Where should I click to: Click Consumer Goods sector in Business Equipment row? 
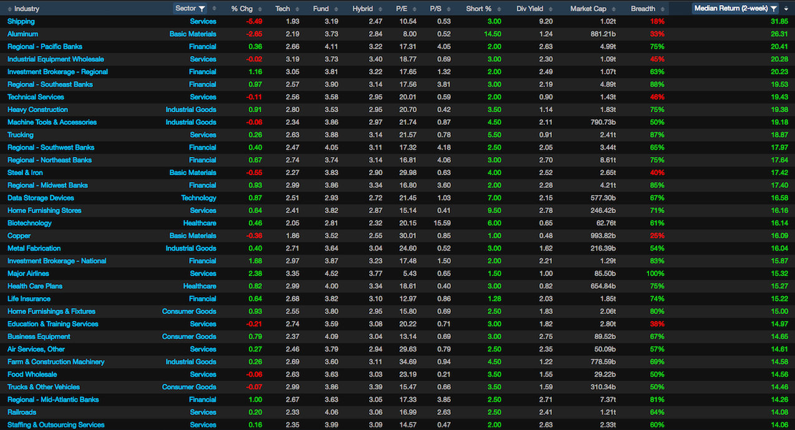(x=189, y=337)
